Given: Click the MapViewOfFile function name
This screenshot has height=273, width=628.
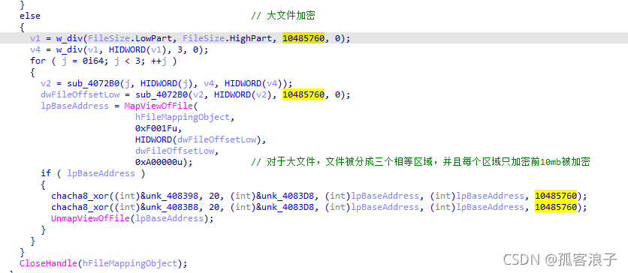Looking at the screenshot, I should click(x=159, y=106).
